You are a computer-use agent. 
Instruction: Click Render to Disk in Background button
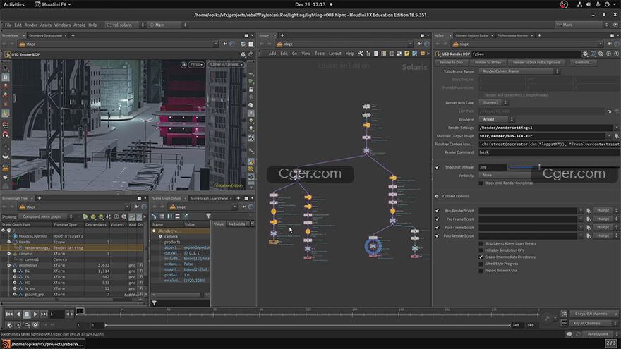tap(536, 63)
